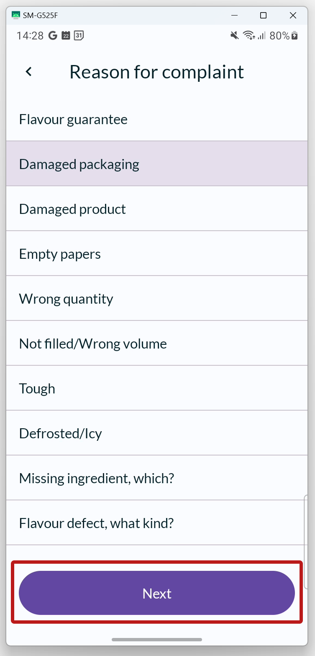315x656 pixels.
Task: Select Flavour guarantee as complaint reason
Action: pos(157,120)
